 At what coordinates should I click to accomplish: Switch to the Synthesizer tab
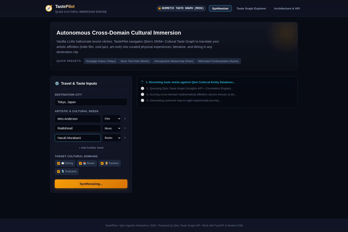pos(220,9)
